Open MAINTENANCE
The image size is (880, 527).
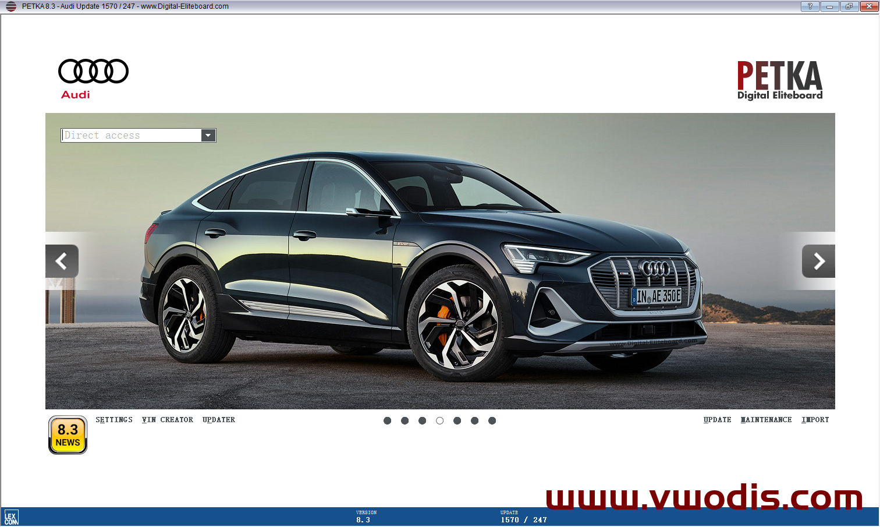pyautogui.click(x=767, y=420)
